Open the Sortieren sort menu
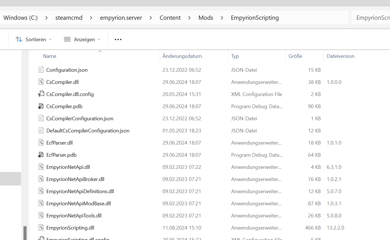390x240 pixels. click(34, 40)
